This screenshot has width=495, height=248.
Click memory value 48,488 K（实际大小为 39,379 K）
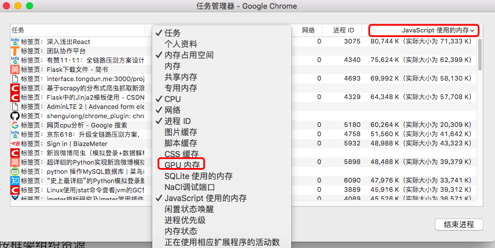[421, 162]
